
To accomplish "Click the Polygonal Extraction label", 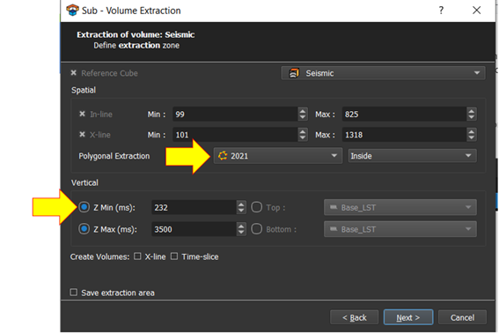I will pos(114,156).
